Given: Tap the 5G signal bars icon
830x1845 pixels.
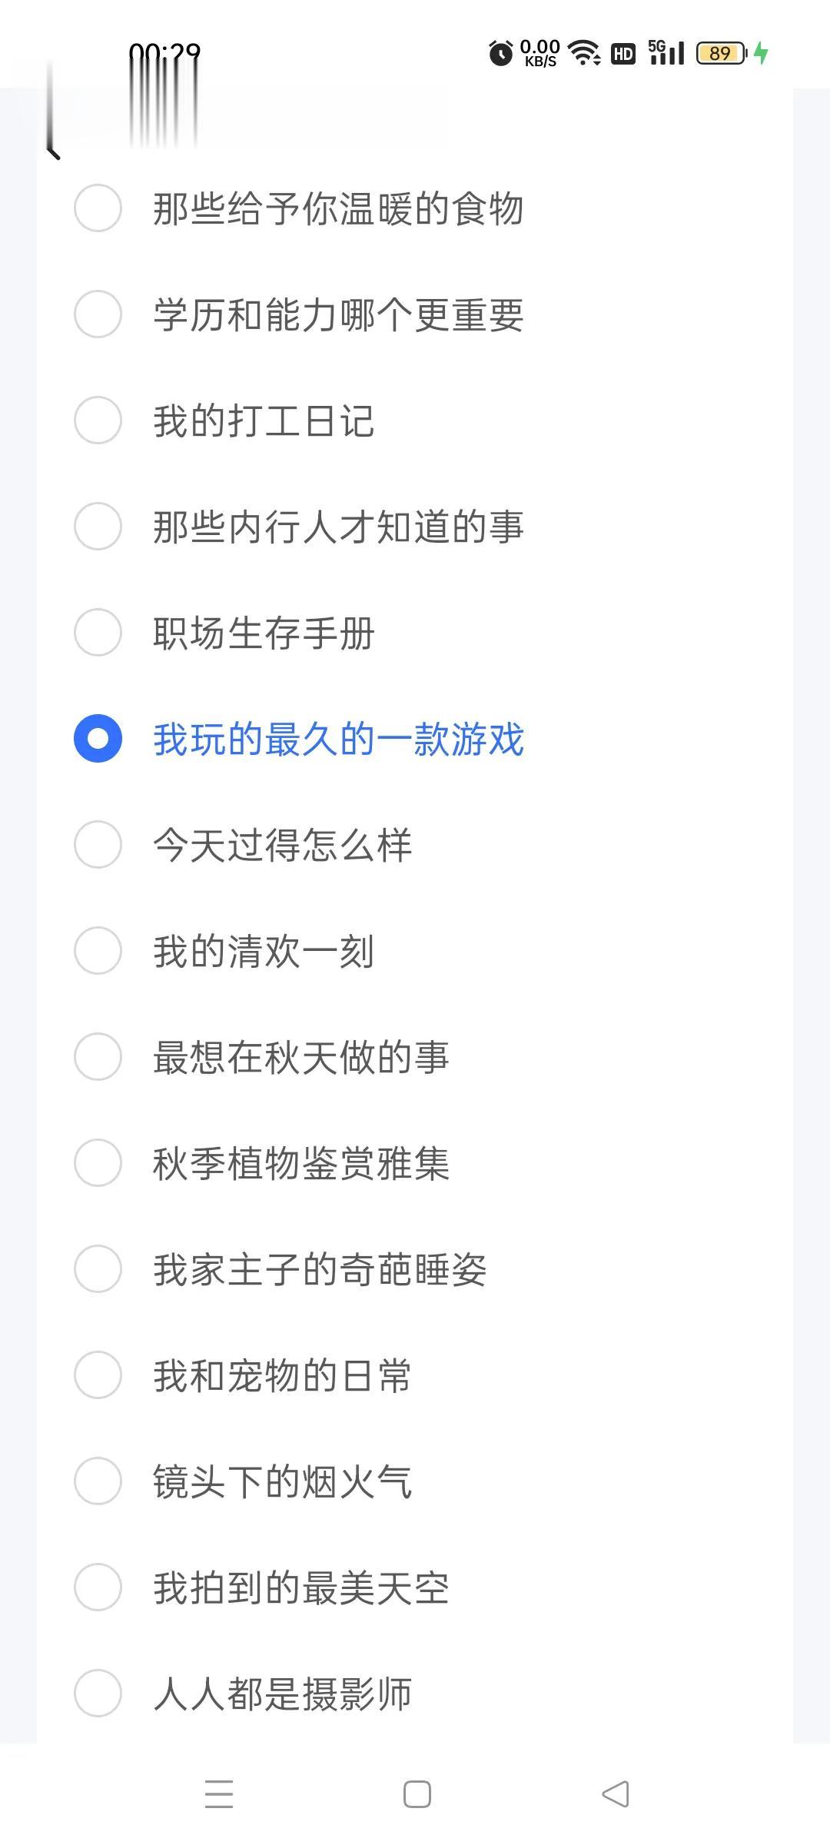Looking at the screenshot, I should coord(666,53).
